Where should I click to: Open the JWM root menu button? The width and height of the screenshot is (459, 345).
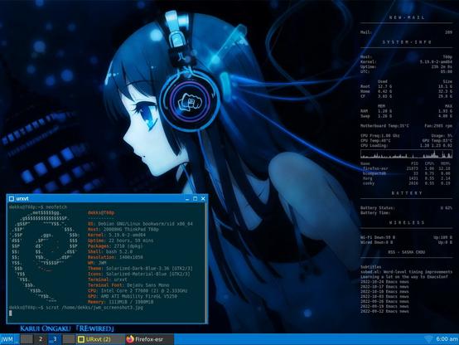pos(7,339)
